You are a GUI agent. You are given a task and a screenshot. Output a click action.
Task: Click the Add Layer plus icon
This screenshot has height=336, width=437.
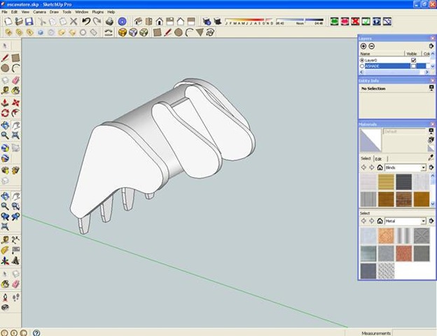coord(363,46)
